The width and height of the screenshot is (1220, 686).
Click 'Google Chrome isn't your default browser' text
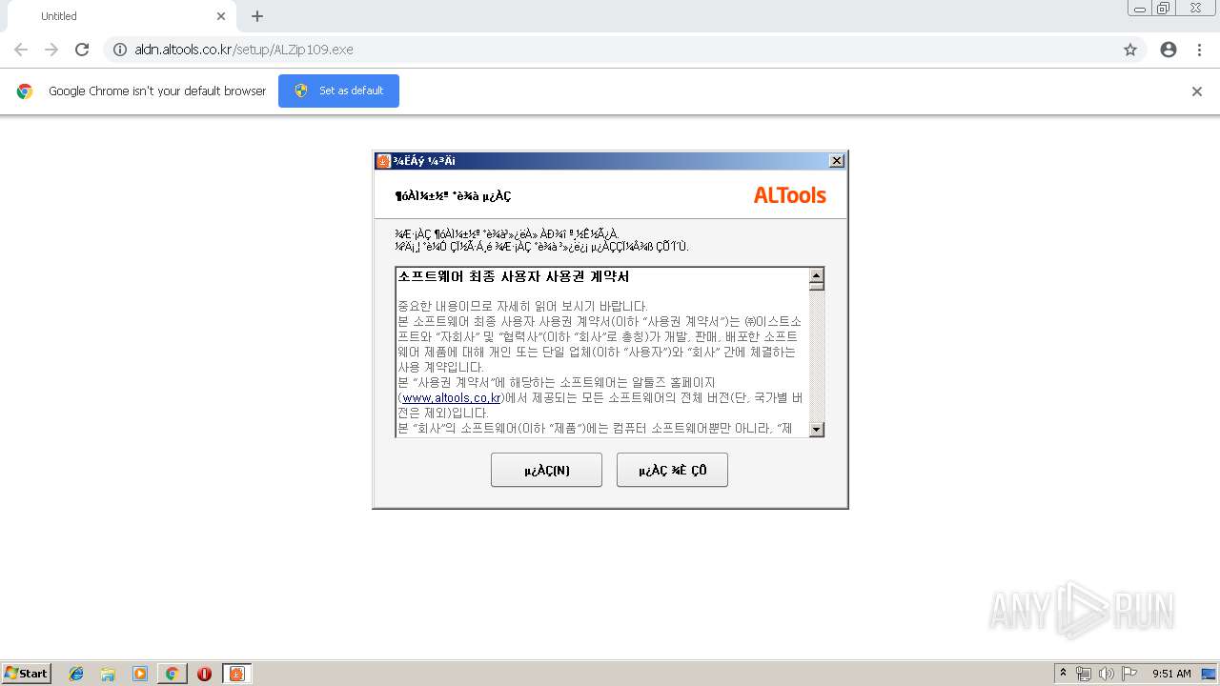click(x=157, y=91)
